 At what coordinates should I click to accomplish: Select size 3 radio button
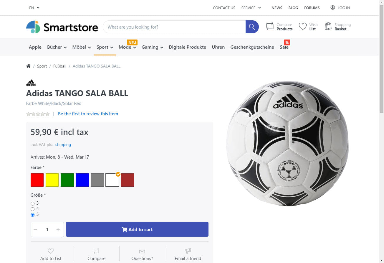[33, 203]
